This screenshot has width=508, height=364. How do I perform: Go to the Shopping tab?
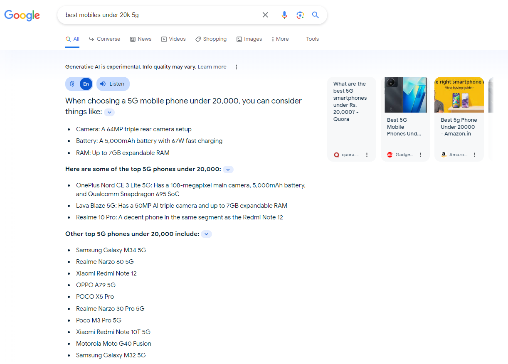pyautogui.click(x=211, y=39)
